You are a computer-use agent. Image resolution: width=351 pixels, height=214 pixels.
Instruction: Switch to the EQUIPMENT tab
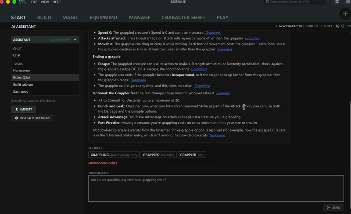click(x=104, y=18)
